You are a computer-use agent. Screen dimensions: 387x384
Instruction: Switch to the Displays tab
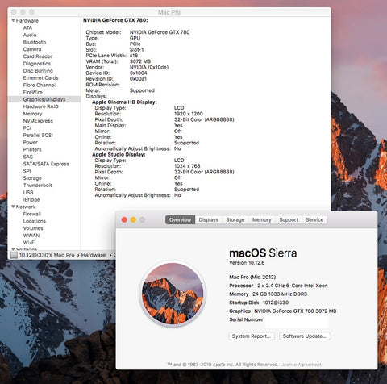209,219
